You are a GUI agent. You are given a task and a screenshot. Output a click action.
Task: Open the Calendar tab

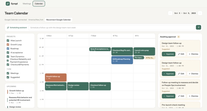39,4
